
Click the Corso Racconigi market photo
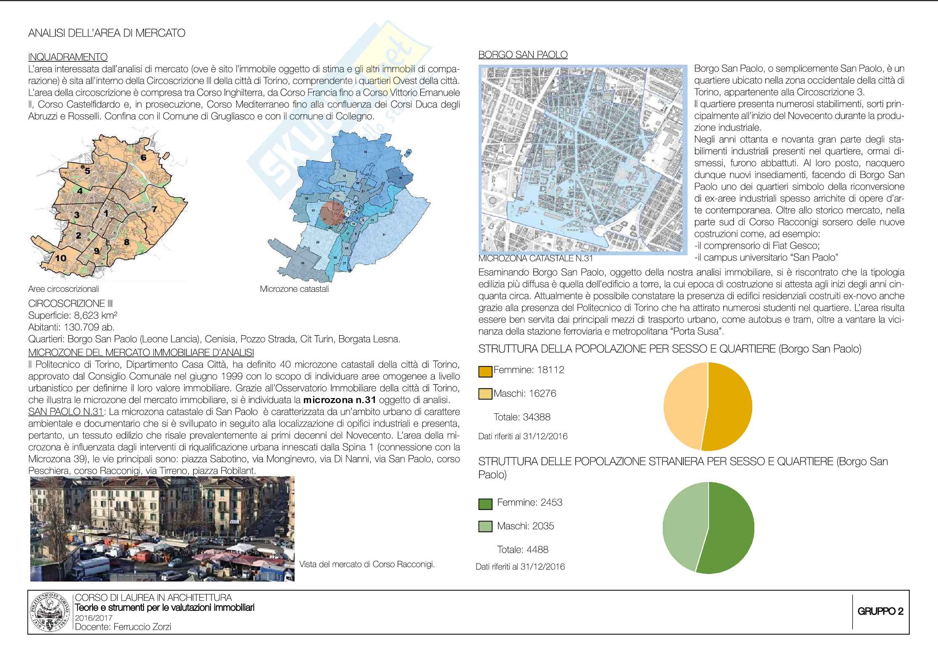pyautogui.click(x=162, y=529)
